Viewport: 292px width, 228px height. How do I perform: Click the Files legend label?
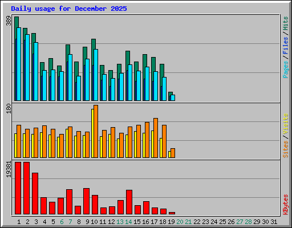[286, 46]
